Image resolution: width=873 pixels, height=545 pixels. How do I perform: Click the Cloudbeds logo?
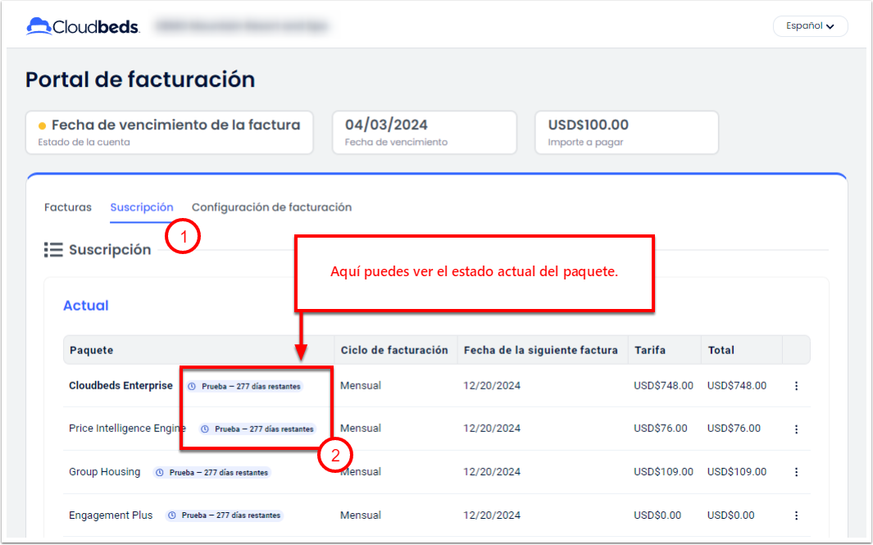click(84, 26)
